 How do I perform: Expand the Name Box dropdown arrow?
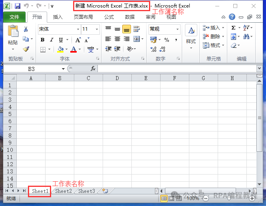[63, 69]
